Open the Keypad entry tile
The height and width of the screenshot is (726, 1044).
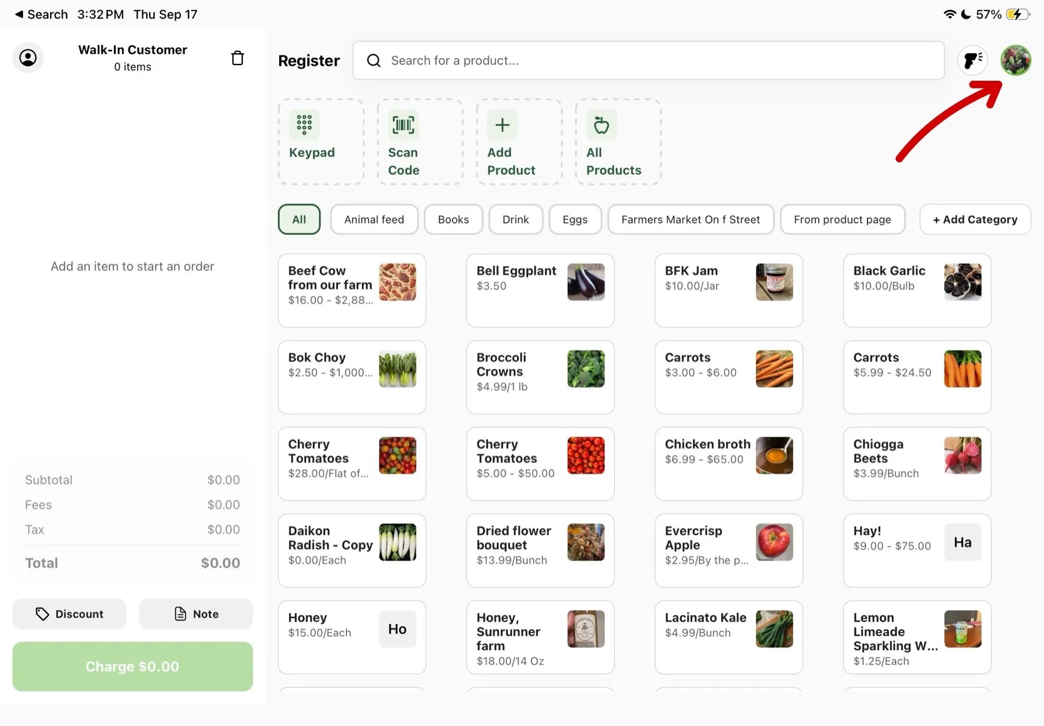(320, 142)
